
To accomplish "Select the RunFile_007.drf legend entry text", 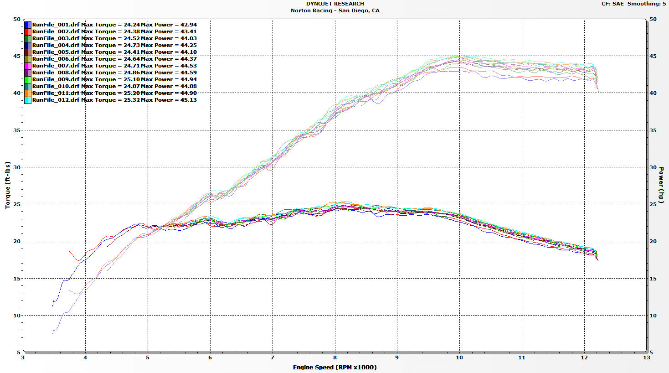I will (x=114, y=66).
